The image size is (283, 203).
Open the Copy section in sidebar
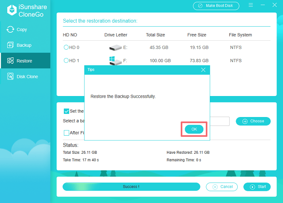coord(25,29)
